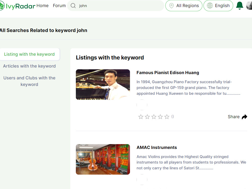This screenshot has width=252, height=189.
Task: Open the user profile avatar
Action: pyautogui.click(x=249, y=6)
